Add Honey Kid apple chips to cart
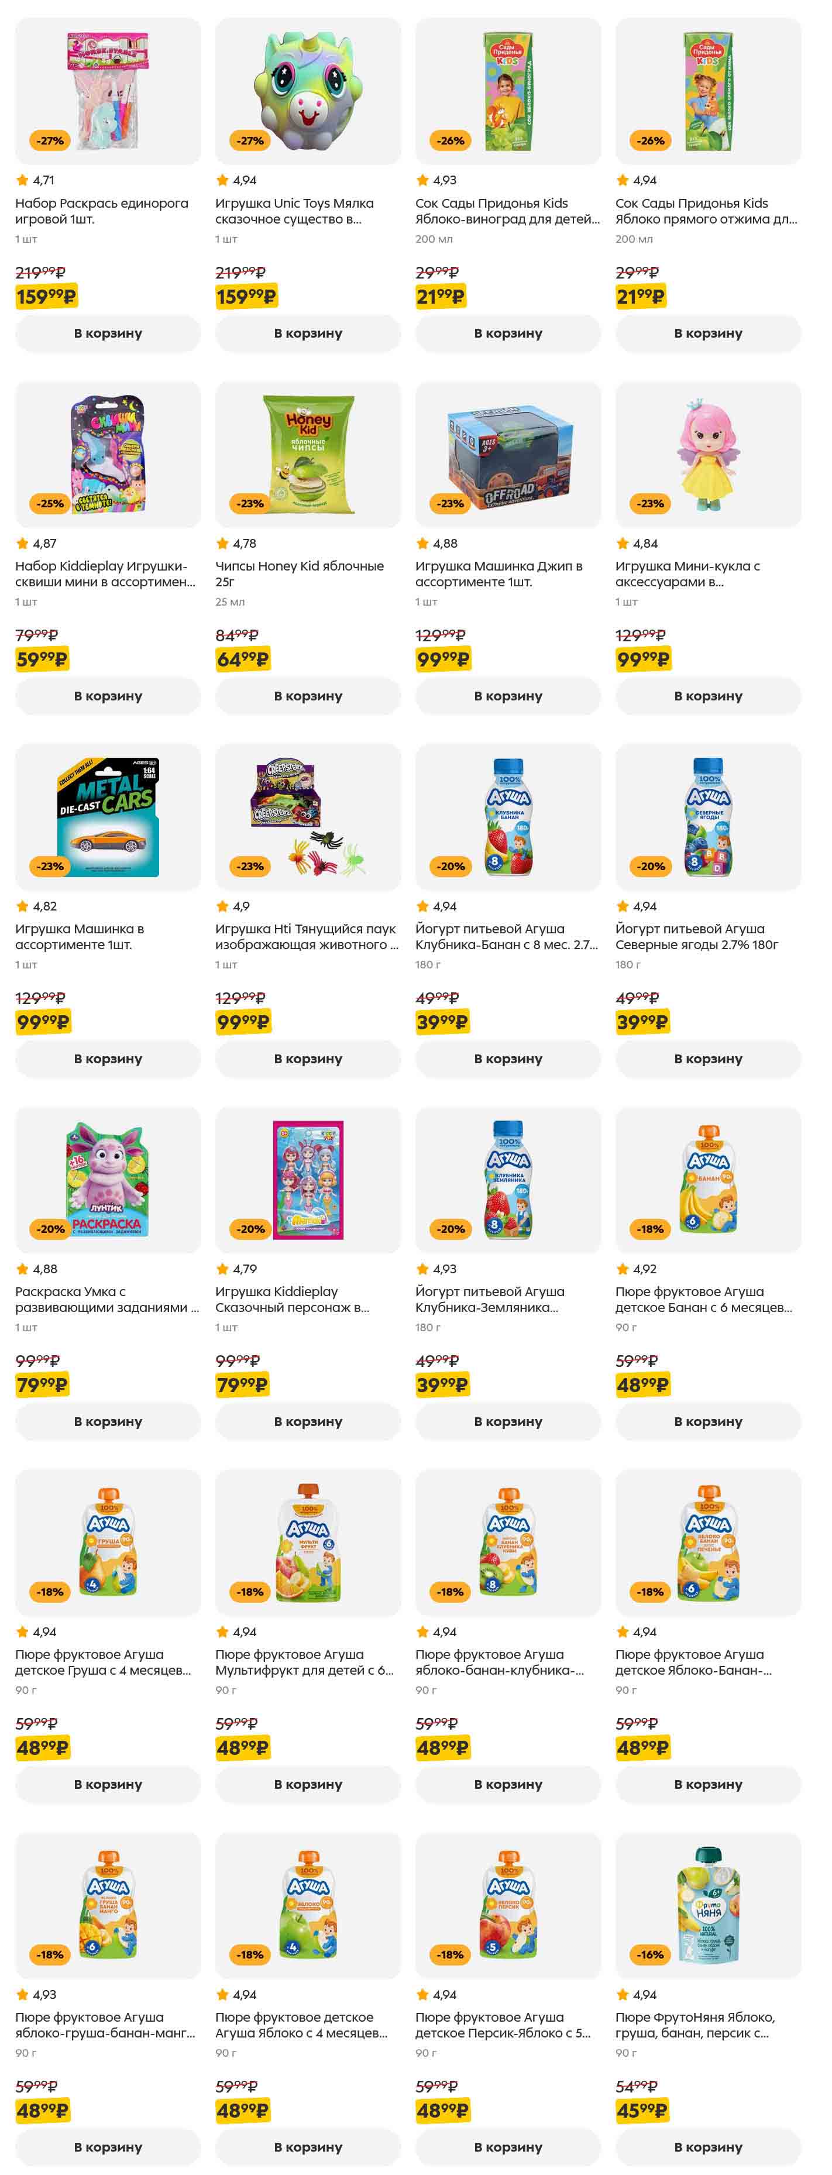Image resolution: width=832 pixels, height=2175 pixels. coord(307,696)
